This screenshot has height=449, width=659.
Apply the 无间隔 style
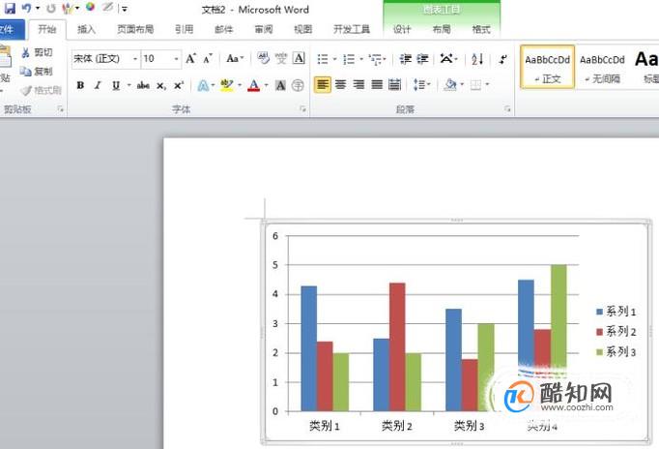click(x=602, y=68)
